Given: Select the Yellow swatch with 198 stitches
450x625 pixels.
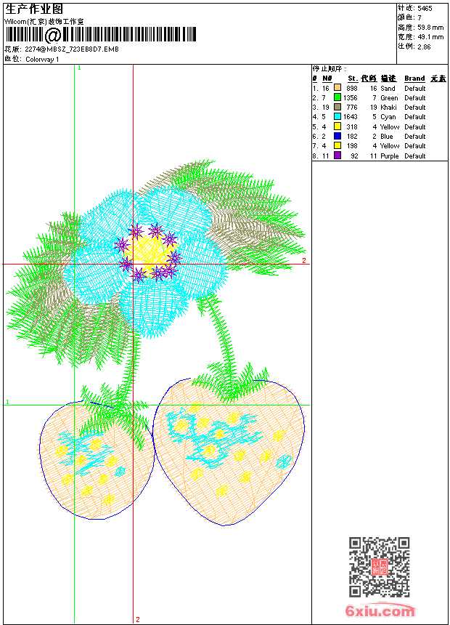Looking at the screenshot, I should pos(337,145).
